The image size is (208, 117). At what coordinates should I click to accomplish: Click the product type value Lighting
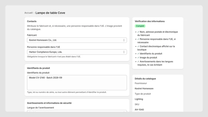pyautogui.click(x=139, y=99)
